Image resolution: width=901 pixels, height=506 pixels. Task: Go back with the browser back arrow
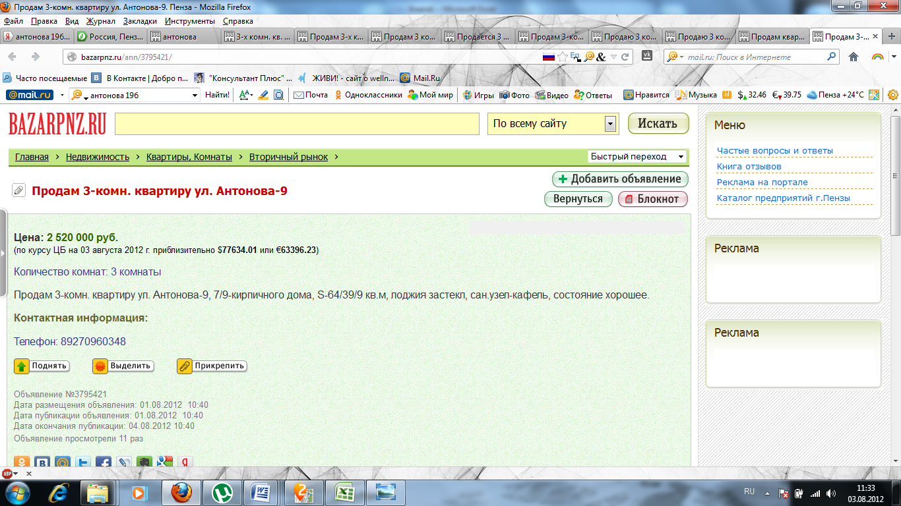point(13,57)
